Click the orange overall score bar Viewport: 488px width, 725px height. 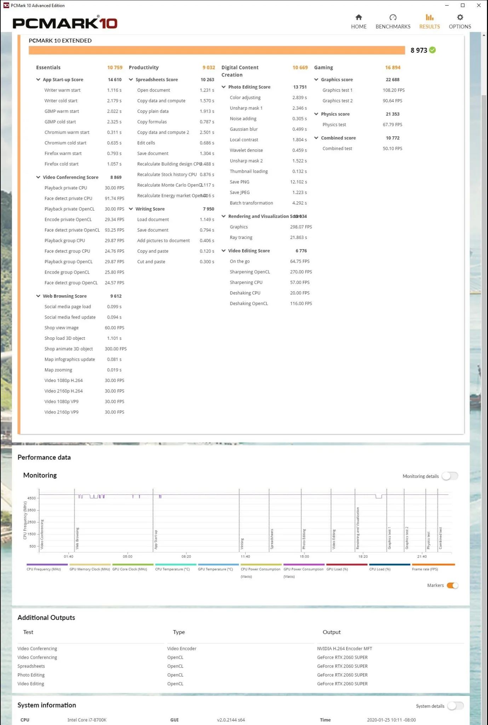[217, 50]
